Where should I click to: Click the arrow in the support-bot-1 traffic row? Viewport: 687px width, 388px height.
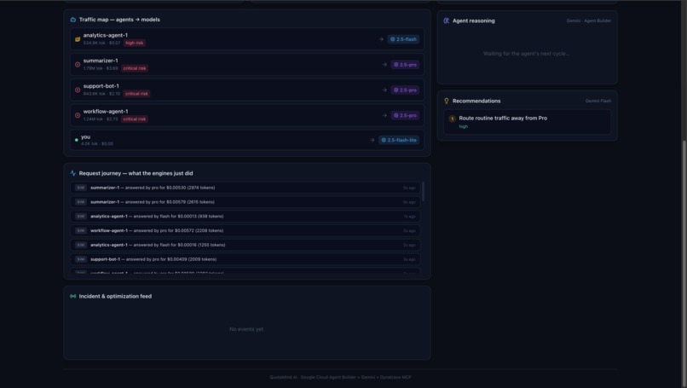[384, 90]
